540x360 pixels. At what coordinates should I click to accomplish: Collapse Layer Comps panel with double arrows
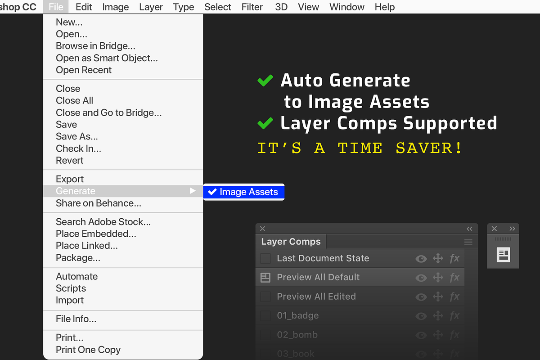point(469,229)
